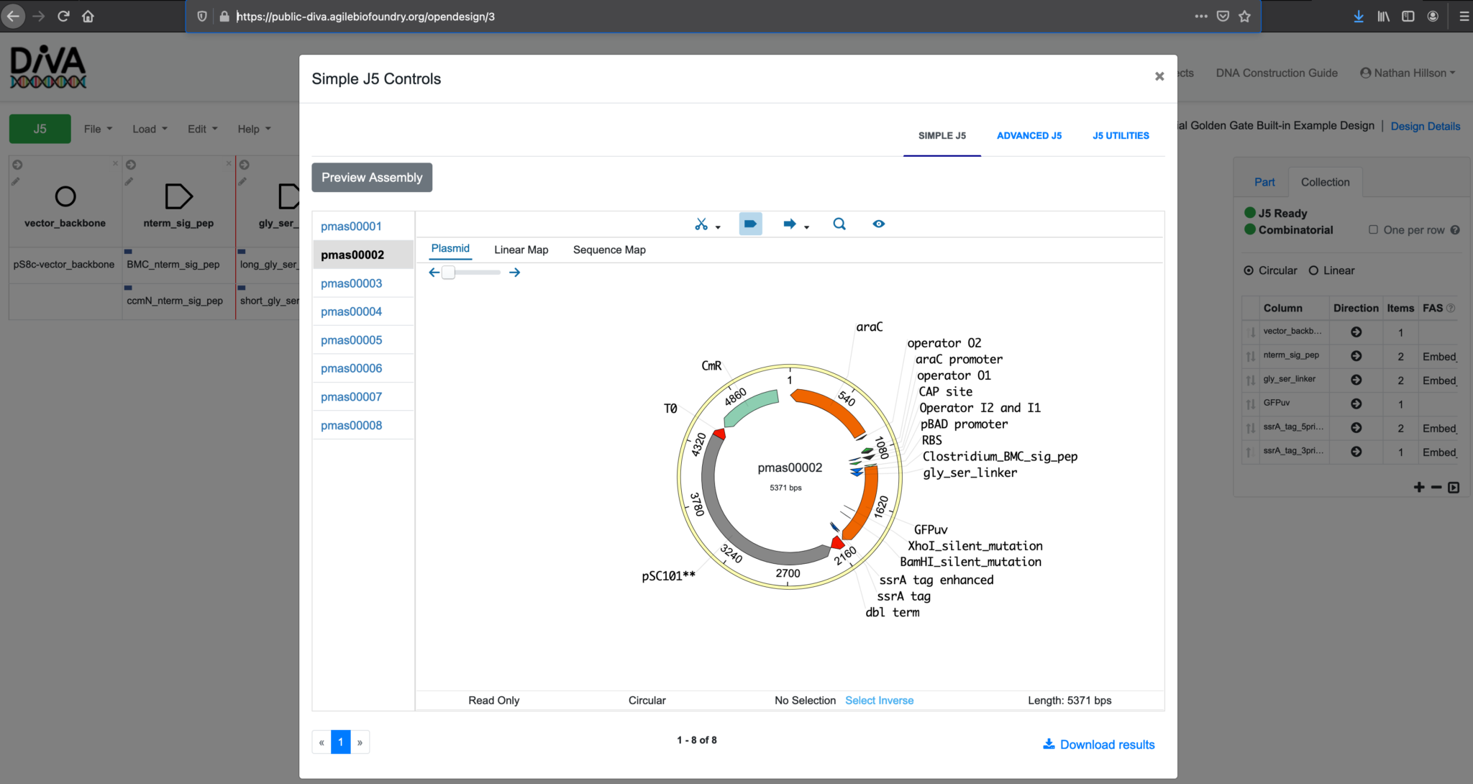Switch to the Advanced J5 tab
The image size is (1473, 784).
pyautogui.click(x=1029, y=135)
